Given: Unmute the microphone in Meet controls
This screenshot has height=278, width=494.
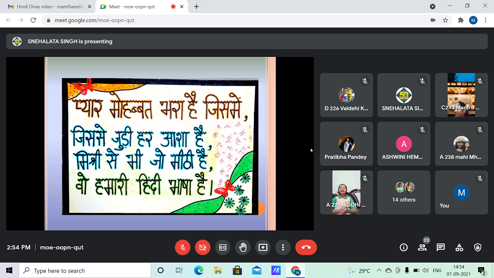Looking at the screenshot, I should click(183, 247).
